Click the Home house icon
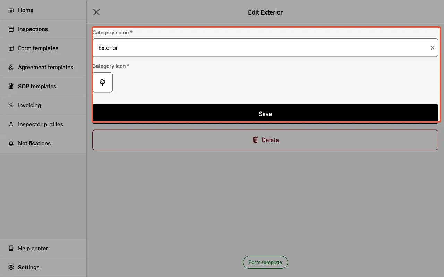The height and width of the screenshot is (277, 444). pos(11,10)
